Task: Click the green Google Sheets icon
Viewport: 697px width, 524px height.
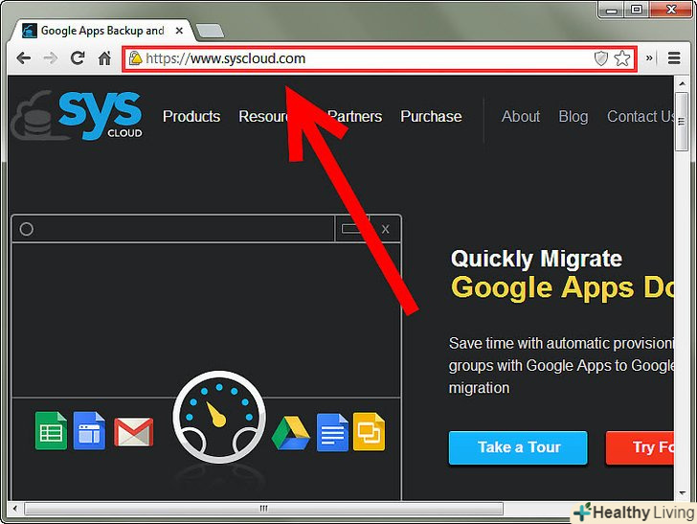Action: point(51,430)
